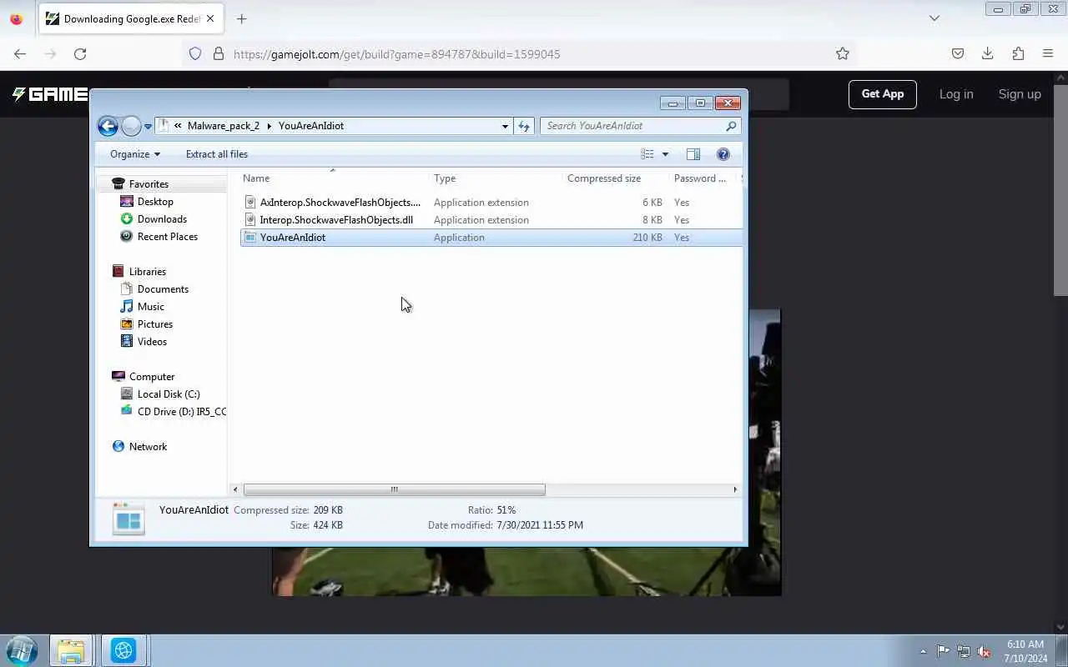Open Local Disk (C:)
This screenshot has height=667, width=1068.
tap(169, 394)
